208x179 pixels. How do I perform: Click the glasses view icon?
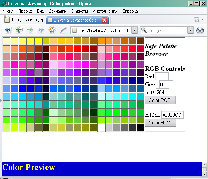click(200, 30)
